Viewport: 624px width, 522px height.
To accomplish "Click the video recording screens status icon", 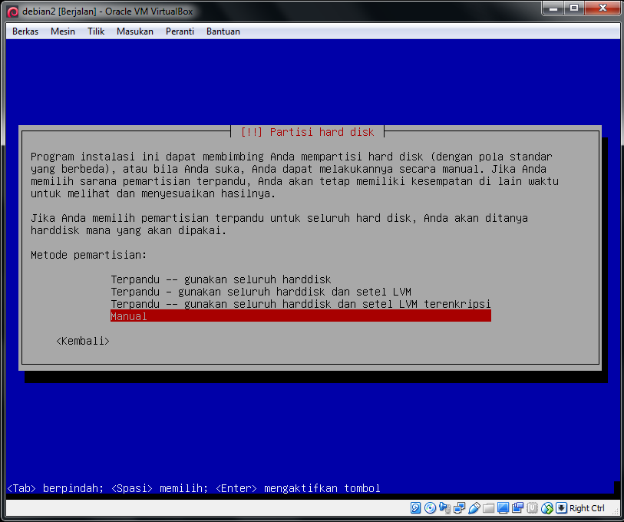I will (518, 507).
